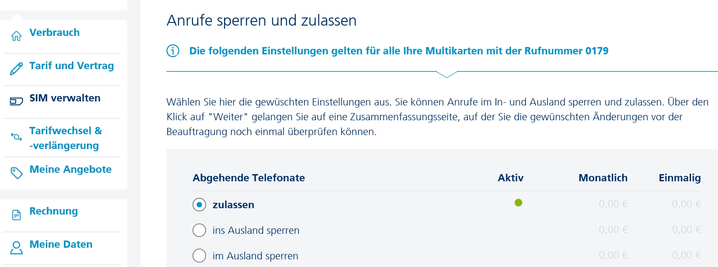This screenshot has height=267, width=718.
Task: Click the green Aktiv status dot
Action: [x=518, y=203]
